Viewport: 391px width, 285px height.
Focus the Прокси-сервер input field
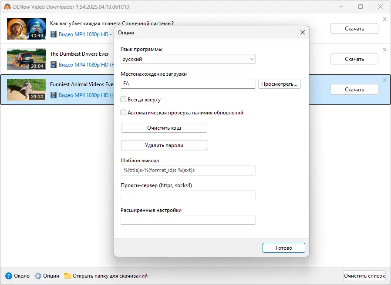click(188, 195)
